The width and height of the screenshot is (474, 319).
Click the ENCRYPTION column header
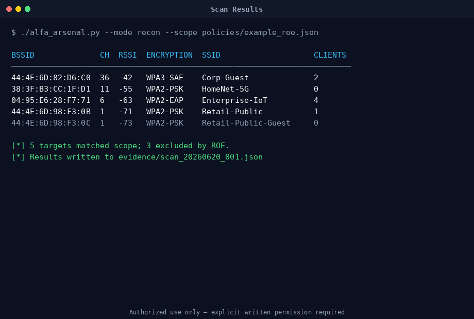click(x=170, y=55)
